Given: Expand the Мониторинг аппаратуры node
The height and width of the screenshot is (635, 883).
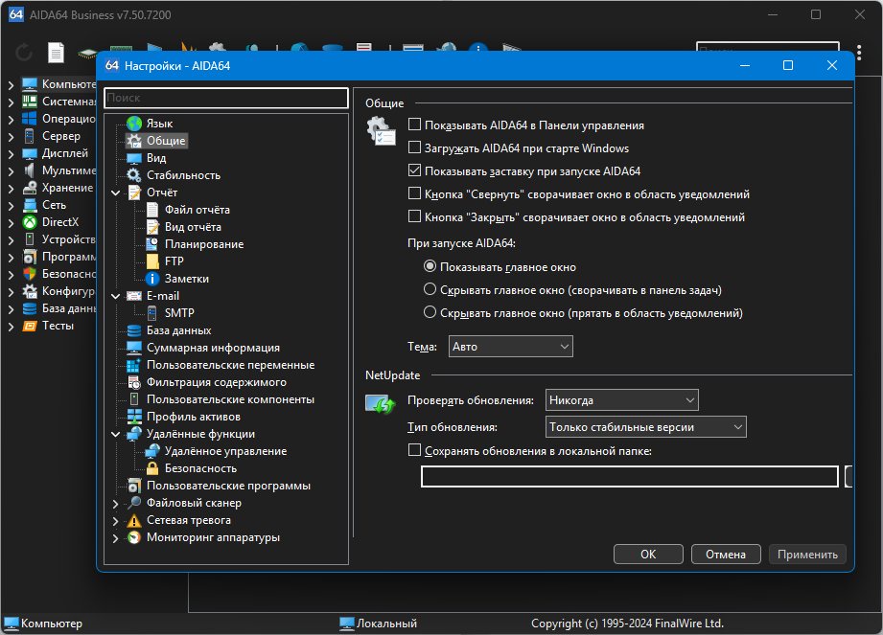Looking at the screenshot, I should (x=115, y=538).
